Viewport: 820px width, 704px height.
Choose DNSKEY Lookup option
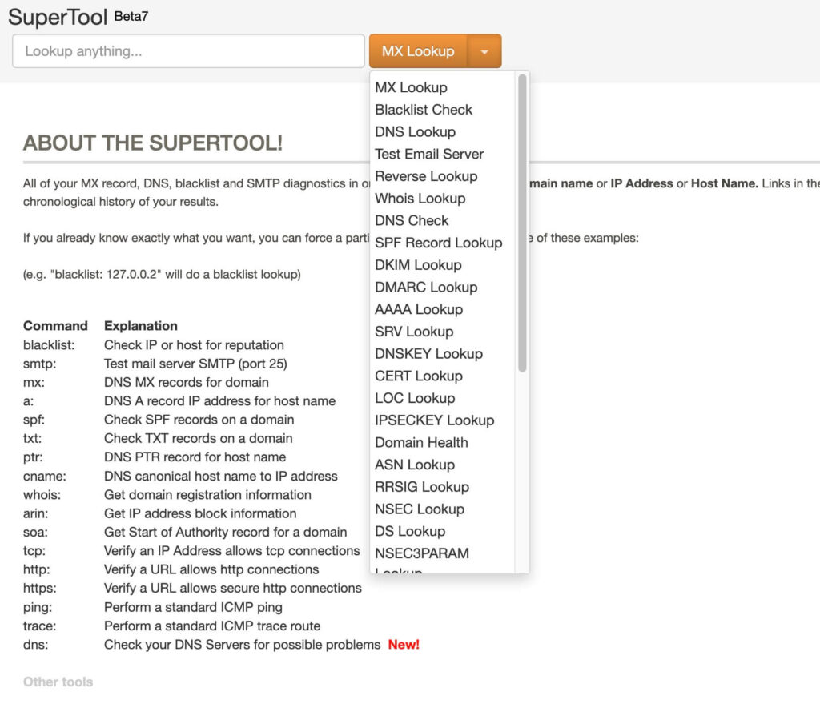click(428, 353)
